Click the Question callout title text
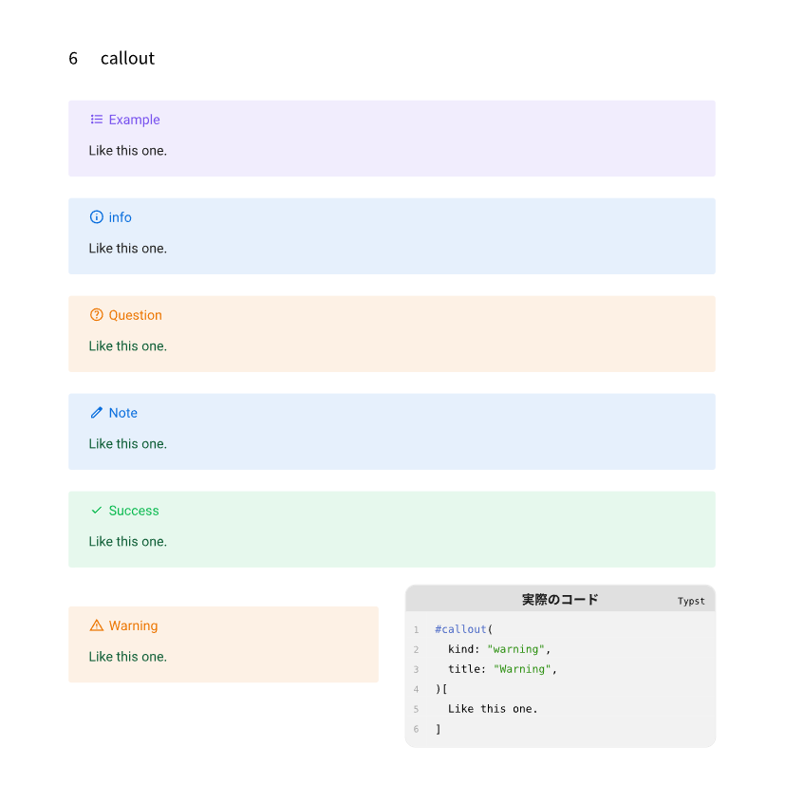Image resolution: width=785 pixels, height=802 pixels. pyautogui.click(x=135, y=315)
